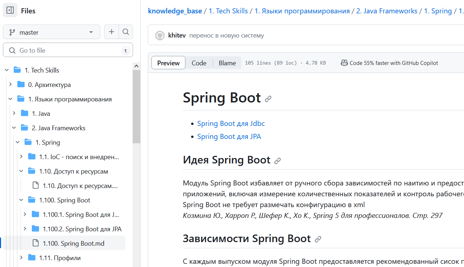Collapse the 1.100. Spring Boot chevron

(x=21, y=200)
